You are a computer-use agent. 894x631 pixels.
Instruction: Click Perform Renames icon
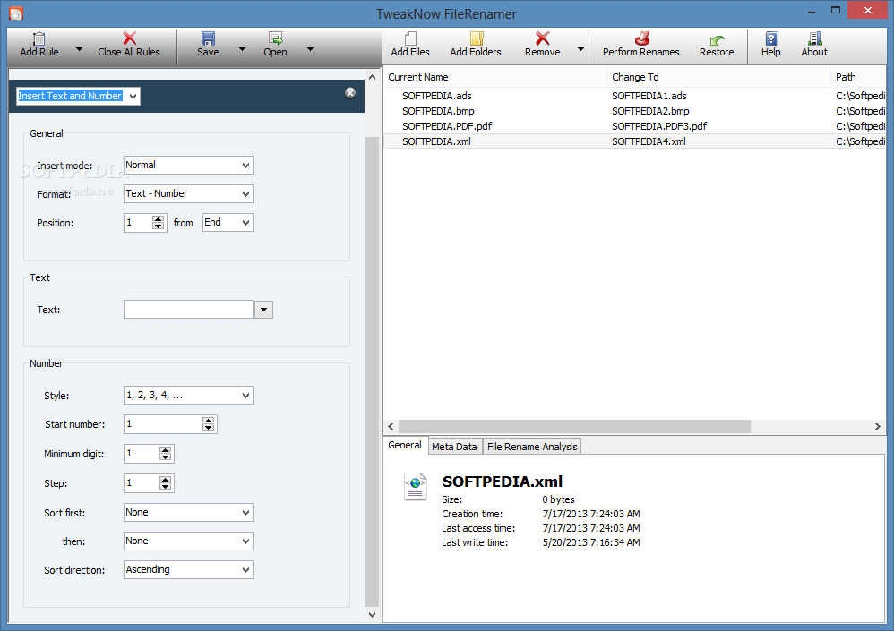tap(641, 38)
